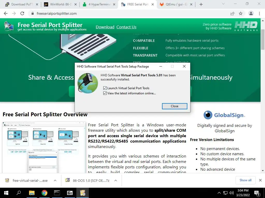Screen dimensions: 265x198
Task: Expand options for free-virtual-serial exe download
Action: click(x=55, y=180)
